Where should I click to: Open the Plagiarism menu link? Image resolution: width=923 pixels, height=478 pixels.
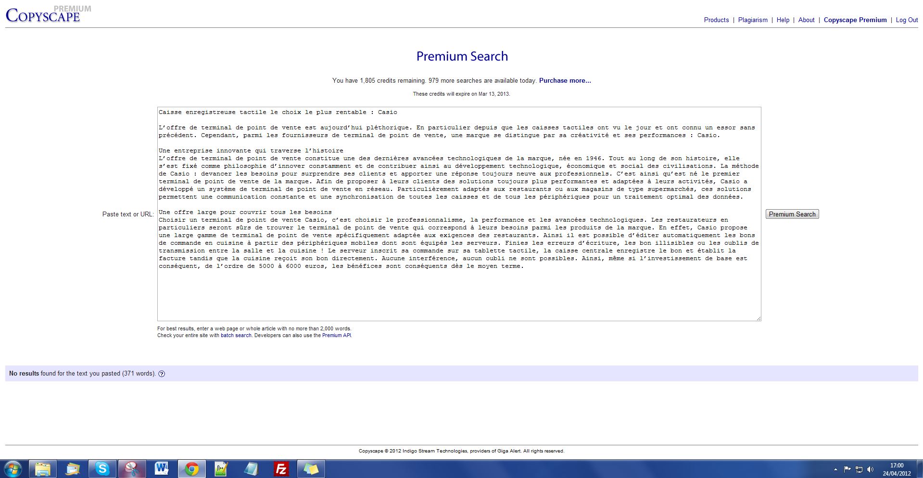tap(753, 20)
